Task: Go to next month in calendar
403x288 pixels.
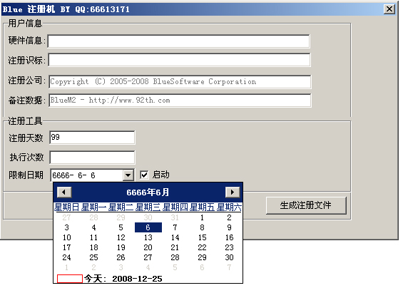Action: pos(233,192)
